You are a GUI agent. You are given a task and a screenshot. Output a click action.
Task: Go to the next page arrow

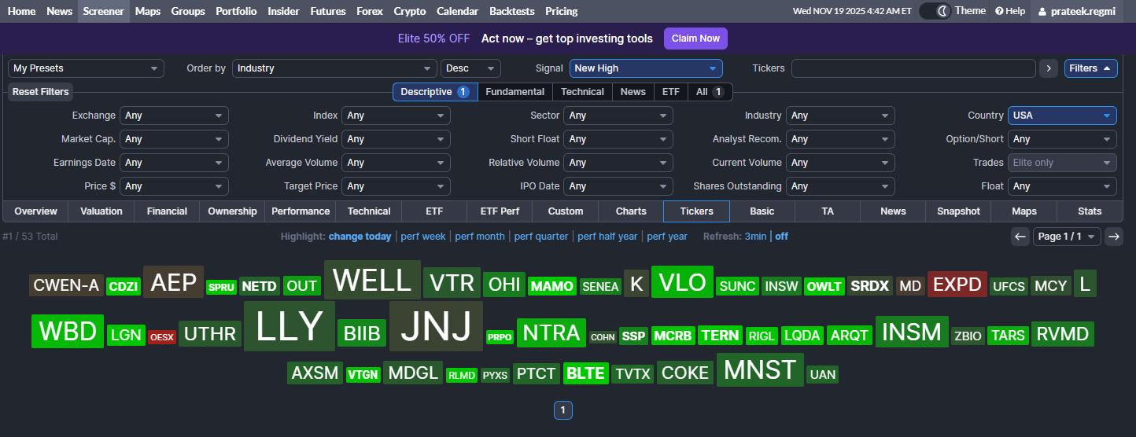[x=1113, y=237]
